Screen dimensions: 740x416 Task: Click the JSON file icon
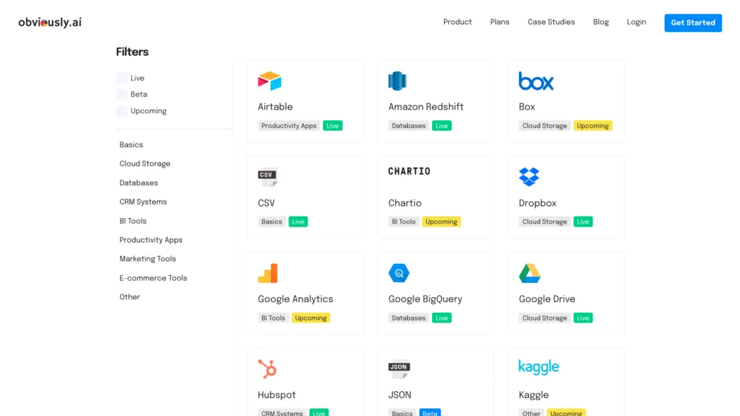coord(399,369)
